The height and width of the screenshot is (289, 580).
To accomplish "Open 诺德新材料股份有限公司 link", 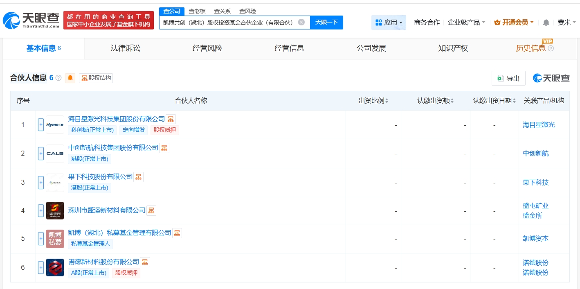I will 104,262.
